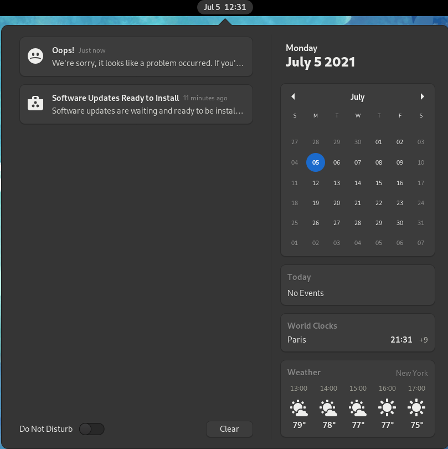448x449 pixels.
Task: Select July 01 in the calendar
Action: point(379,142)
